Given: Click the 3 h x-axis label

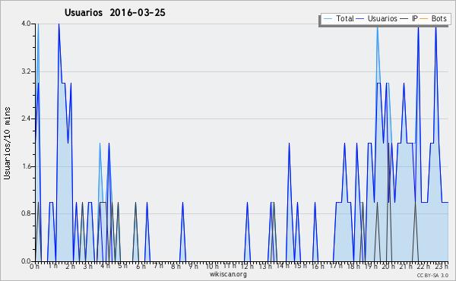Looking at the screenshot, I should coord(88,266).
